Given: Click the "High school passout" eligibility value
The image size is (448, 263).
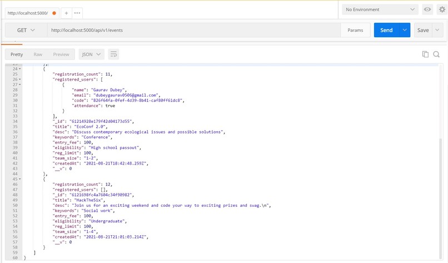Looking at the screenshot, I should coord(115,147).
